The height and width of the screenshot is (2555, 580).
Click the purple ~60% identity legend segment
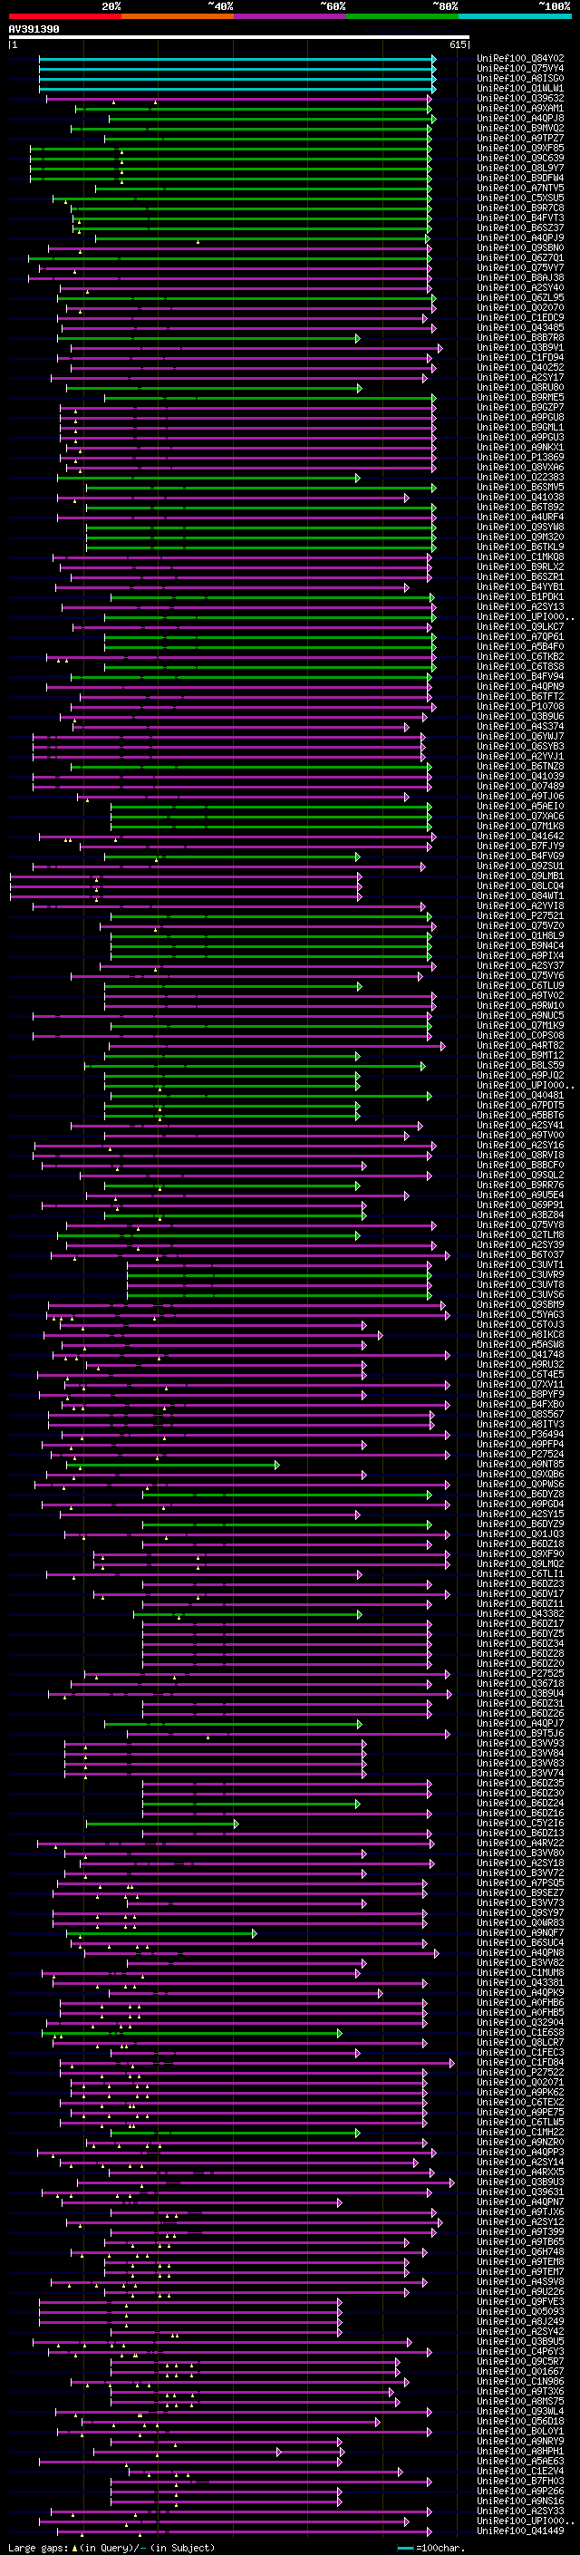pos(289,16)
